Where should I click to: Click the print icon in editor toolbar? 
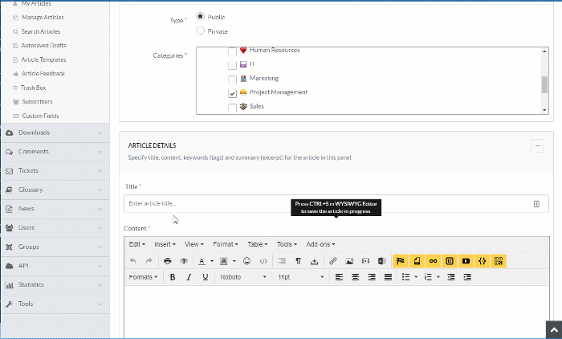click(x=167, y=261)
